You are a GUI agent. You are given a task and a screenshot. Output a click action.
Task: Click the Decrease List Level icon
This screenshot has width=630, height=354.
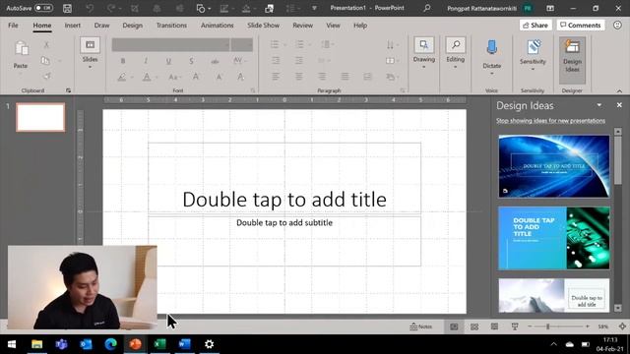(x=276, y=61)
